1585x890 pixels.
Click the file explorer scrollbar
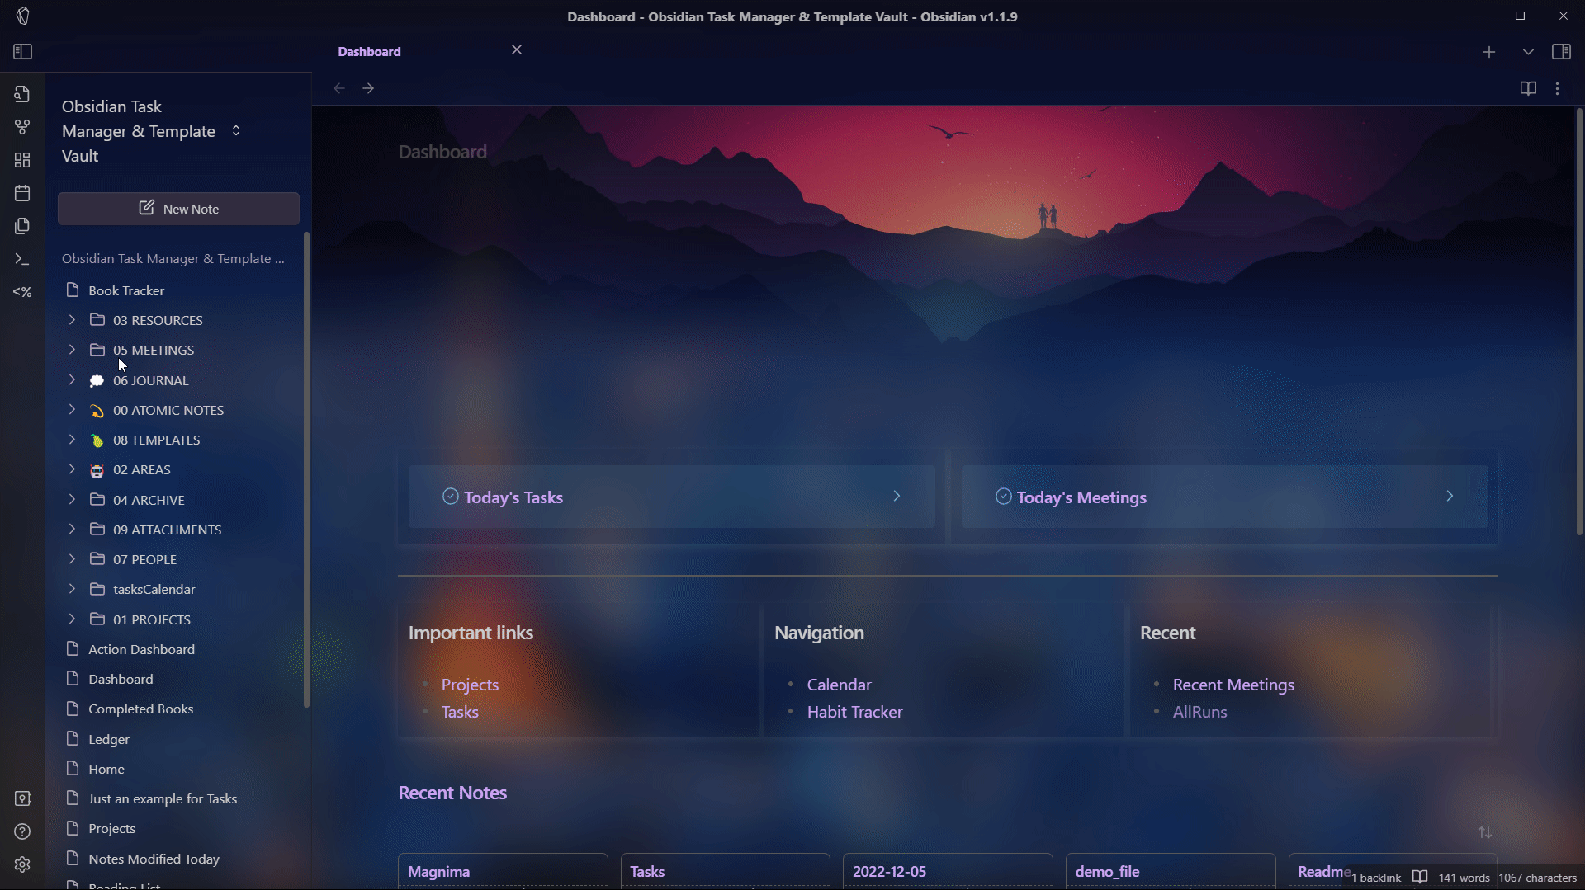coord(307,470)
